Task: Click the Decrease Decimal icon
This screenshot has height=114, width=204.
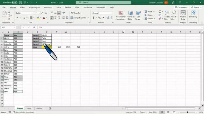Action: tap(111, 18)
